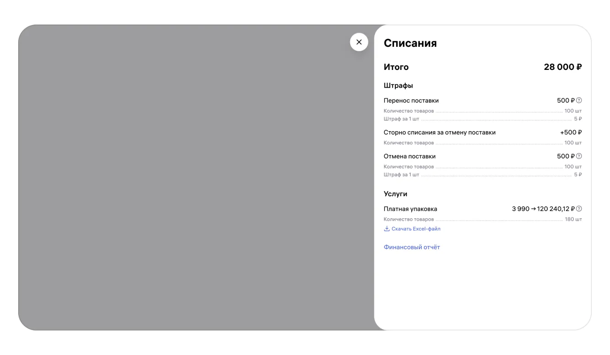Select the Перенос поставки row label

point(411,101)
